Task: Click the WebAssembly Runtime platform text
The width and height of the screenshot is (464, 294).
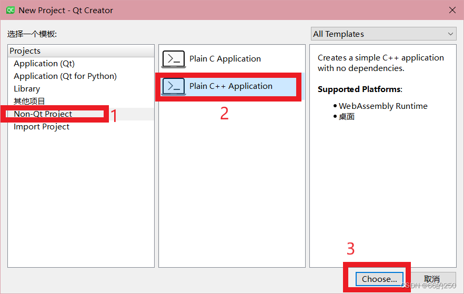Action: (383, 106)
